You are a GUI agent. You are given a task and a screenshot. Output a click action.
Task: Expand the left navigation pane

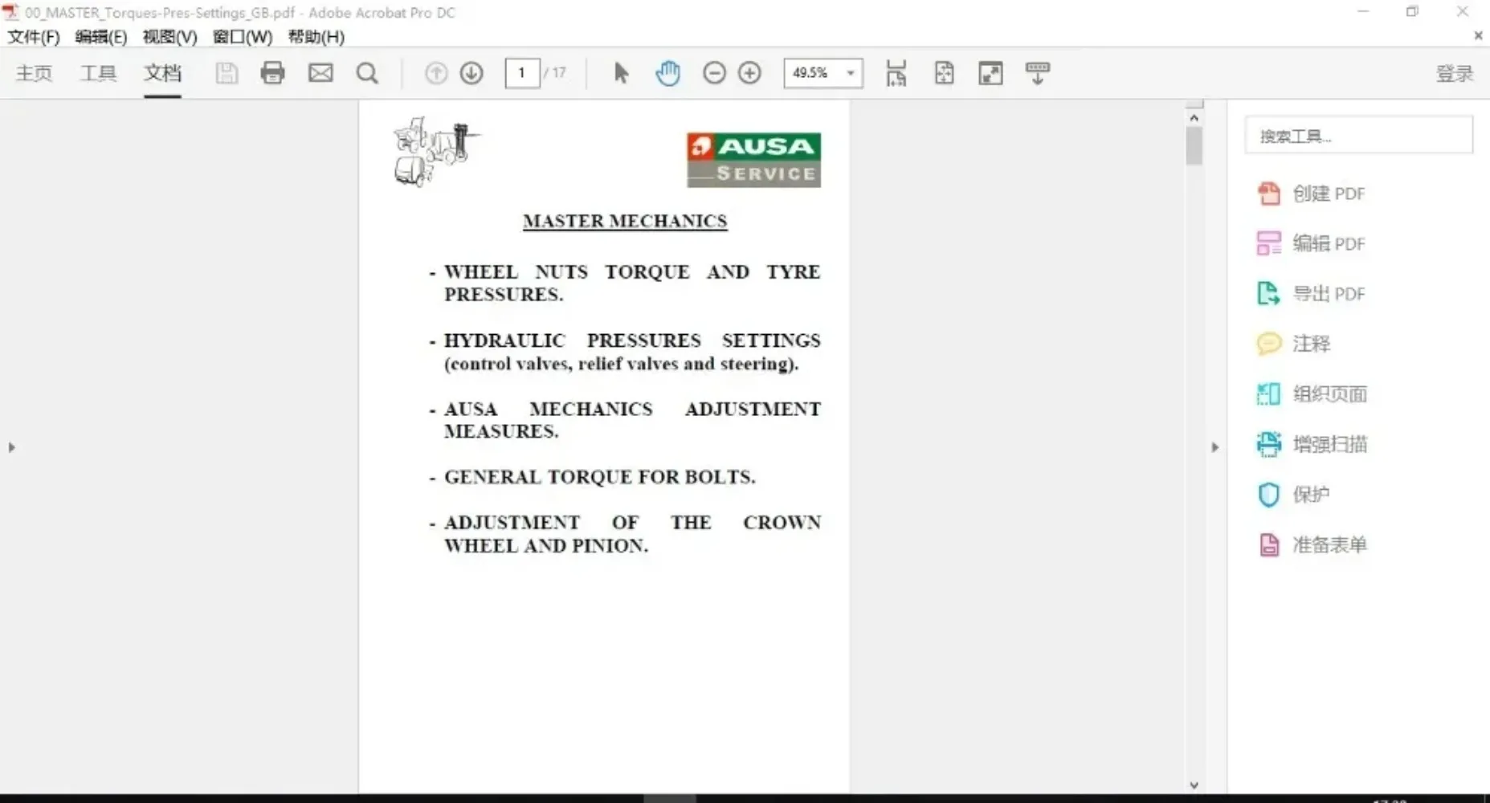pos(11,447)
